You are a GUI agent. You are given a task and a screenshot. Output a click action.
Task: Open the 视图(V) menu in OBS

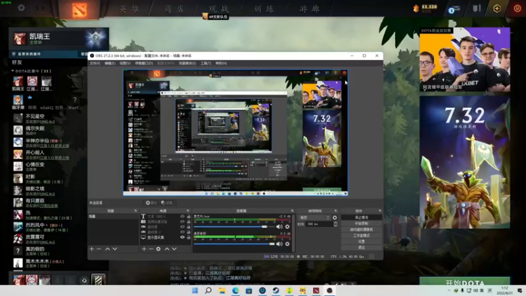coord(125,63)
